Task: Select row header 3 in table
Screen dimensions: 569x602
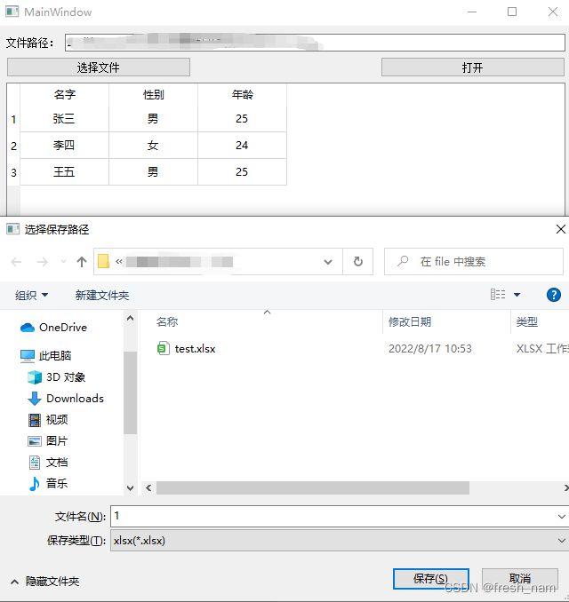Action: tap(14, 172)
